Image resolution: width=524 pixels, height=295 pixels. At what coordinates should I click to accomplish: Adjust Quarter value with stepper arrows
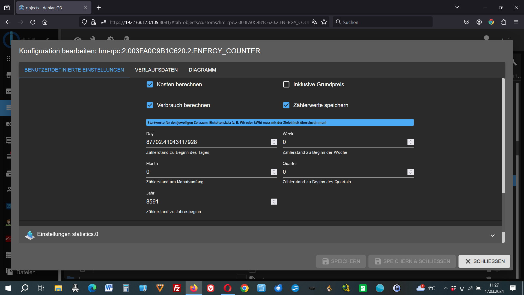[410, 172]
